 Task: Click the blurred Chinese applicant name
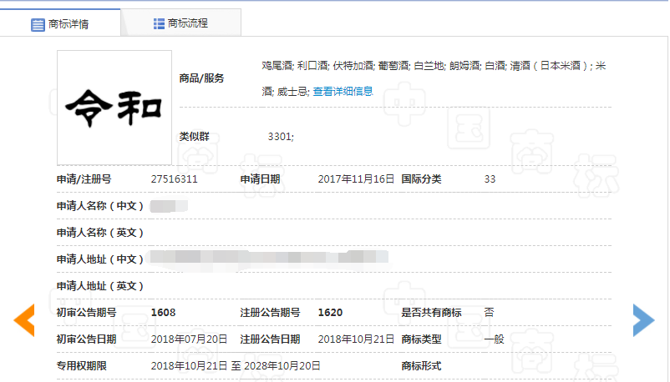pyautogui.click(x=169, y=206)
